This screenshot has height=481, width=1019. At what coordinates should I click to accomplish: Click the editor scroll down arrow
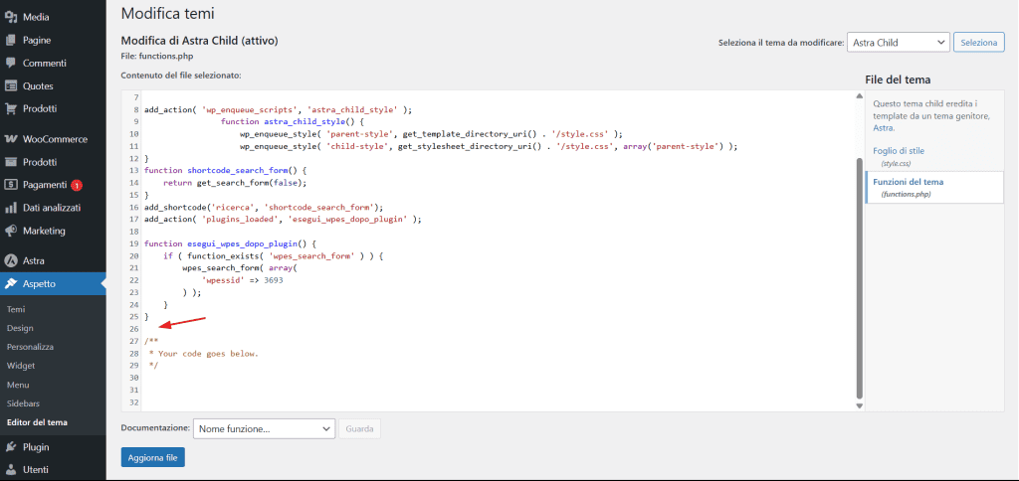(859, 405)
